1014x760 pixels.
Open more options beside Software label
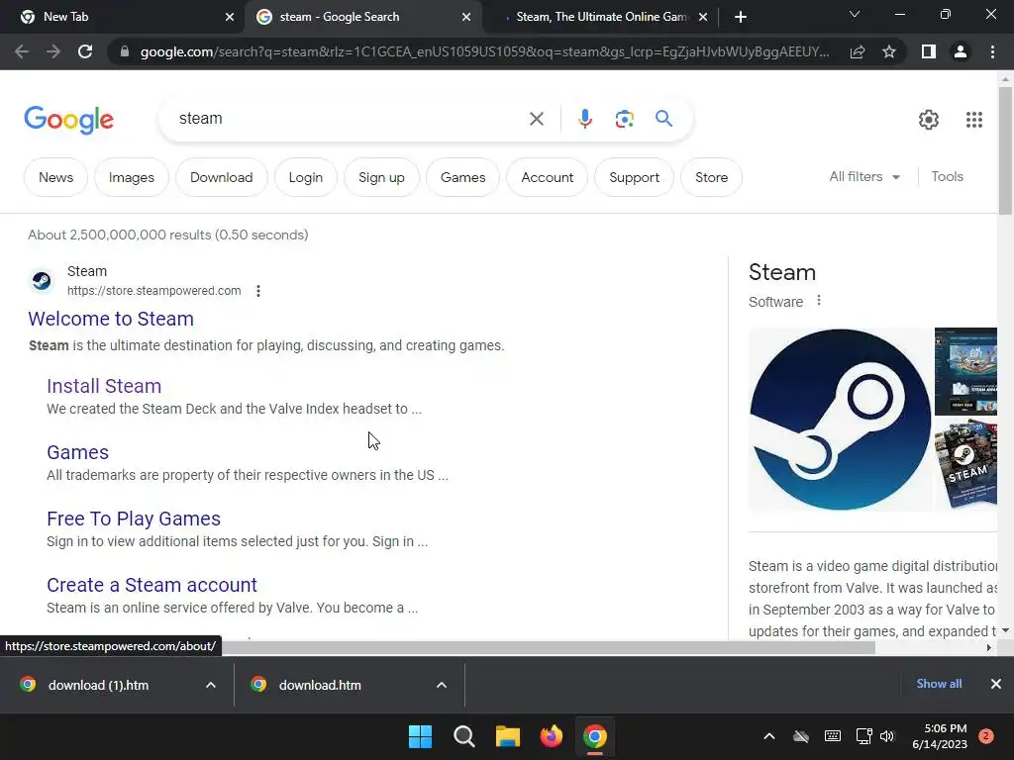pos(819,301)
